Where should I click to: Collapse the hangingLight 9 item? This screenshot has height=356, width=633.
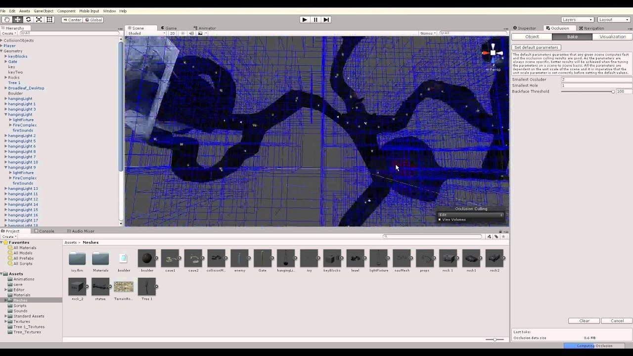(x=6, y=168)
